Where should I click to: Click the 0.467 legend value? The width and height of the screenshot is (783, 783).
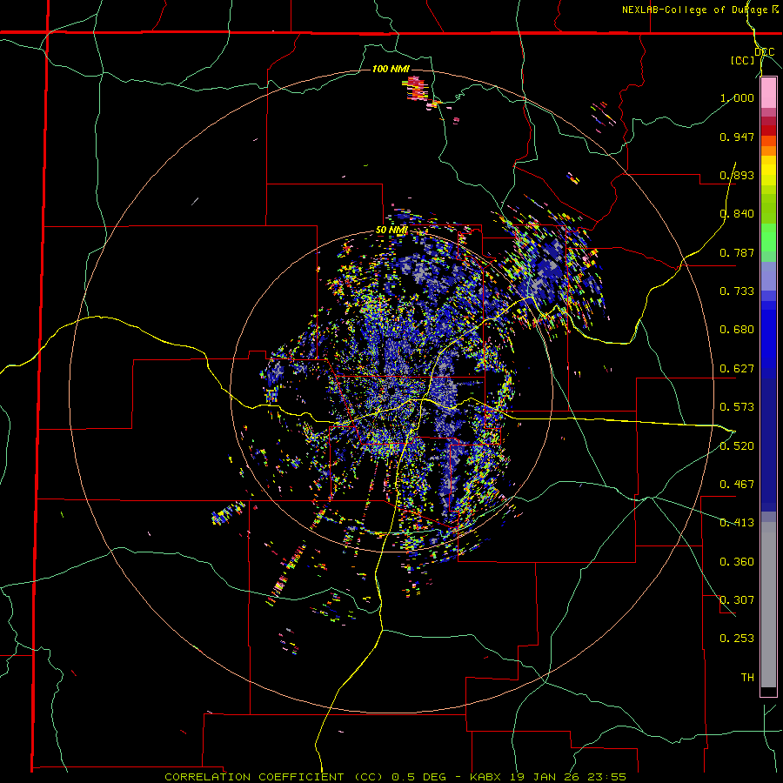pyautogui.click(x=737, y=485)
